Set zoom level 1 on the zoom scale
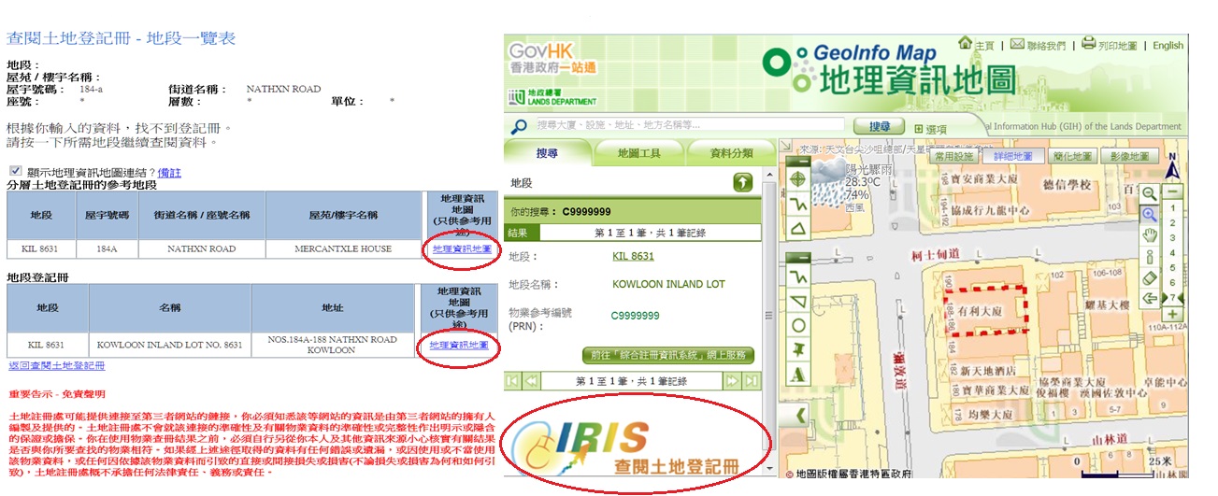Image resolution: width=1218 pixels, height=496 pixels. click(1173, 208)
